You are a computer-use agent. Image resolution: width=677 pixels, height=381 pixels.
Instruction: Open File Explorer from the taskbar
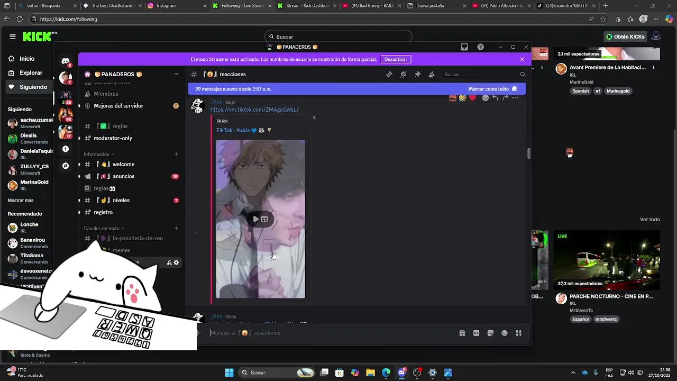tap(370, 373)
